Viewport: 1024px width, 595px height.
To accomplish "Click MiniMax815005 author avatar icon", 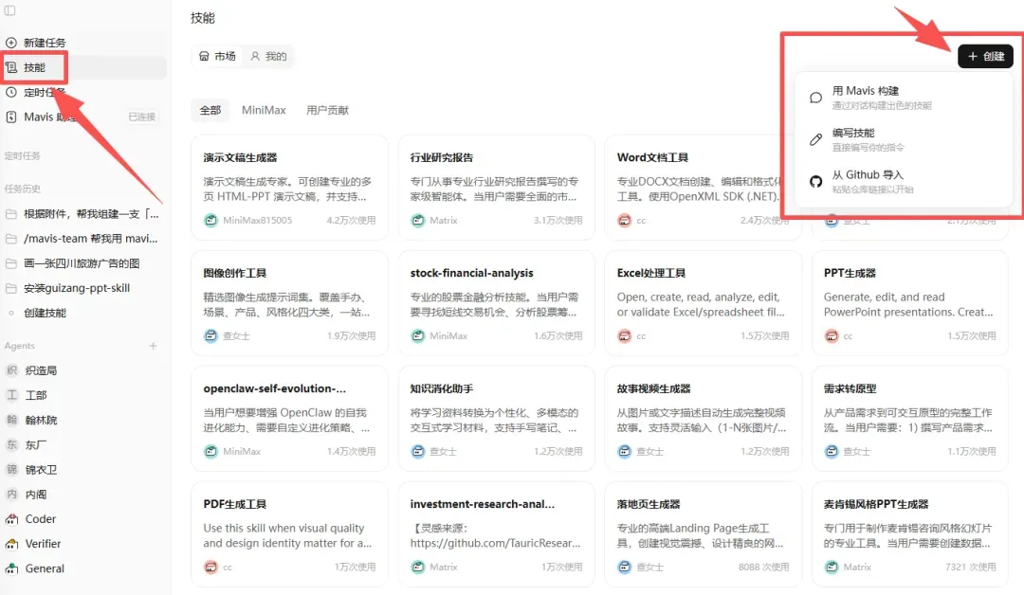I will tap(210, 221).
